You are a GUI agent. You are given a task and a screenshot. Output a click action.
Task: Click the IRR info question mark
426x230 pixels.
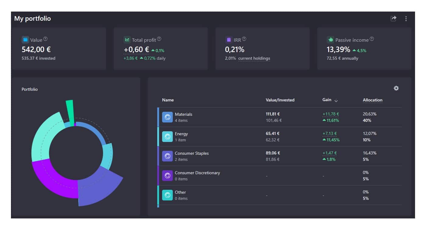point(244,39)
